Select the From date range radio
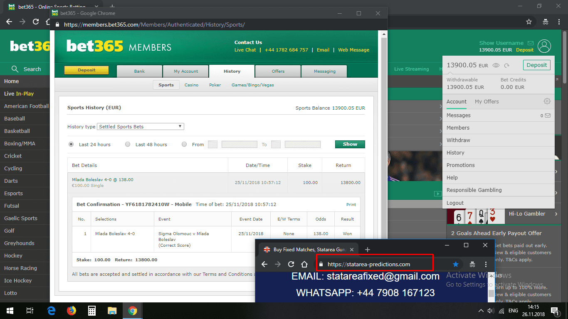568x319 pixels. (184, 144)
